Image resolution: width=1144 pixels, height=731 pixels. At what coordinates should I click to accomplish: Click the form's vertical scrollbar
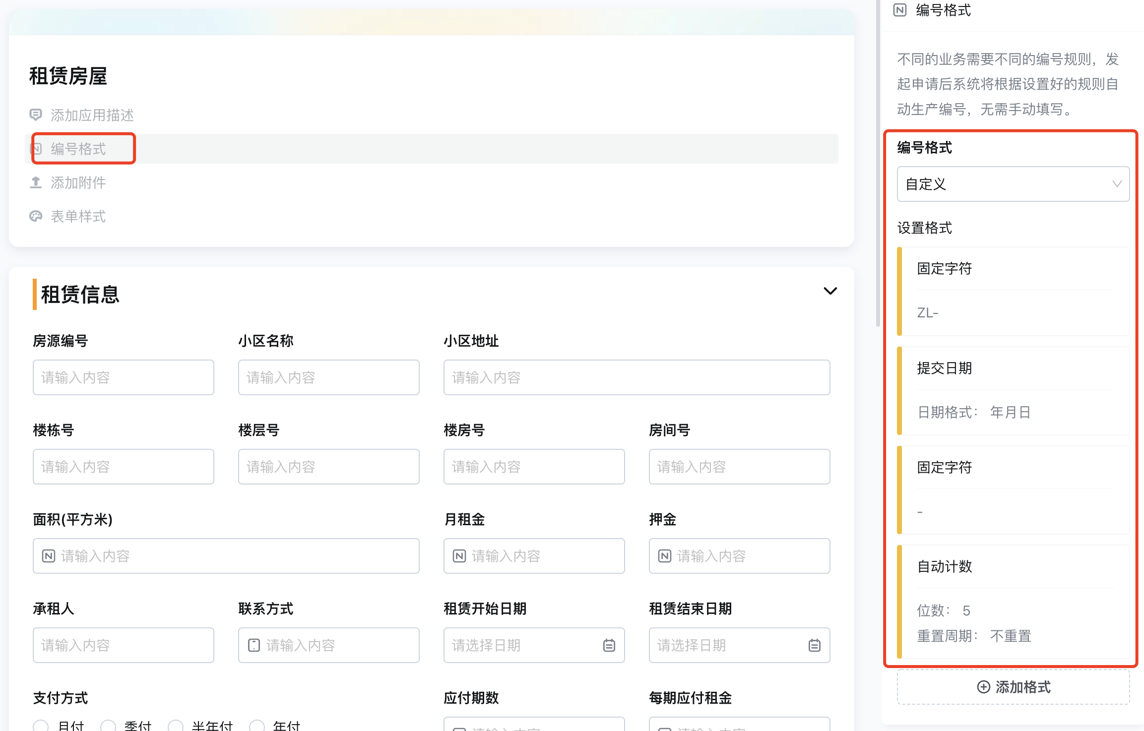tap(878, 164)
